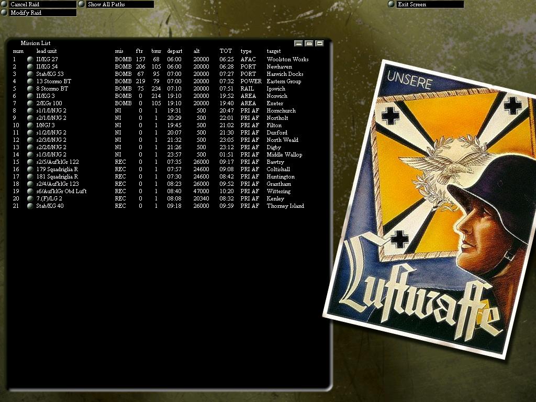Click target Northolt
This screenshot has height=402, width=536.
(277, 118)
